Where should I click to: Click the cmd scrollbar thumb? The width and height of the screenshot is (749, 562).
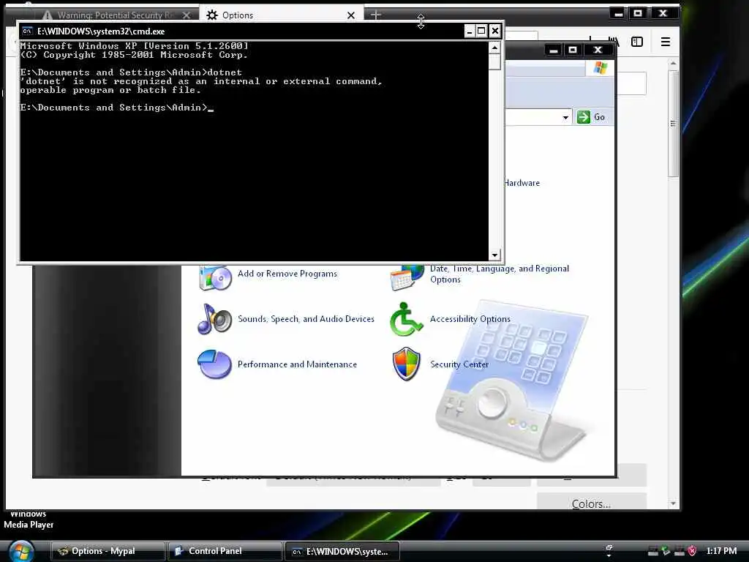click(x=494, y=61)
